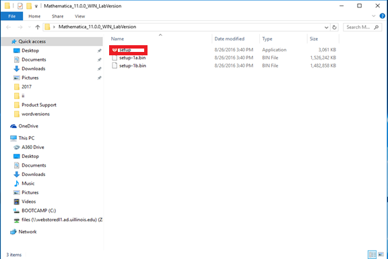Image resolution: width=388 pixels, height=259 pixels.
Task: Switch to large thumbnails view layout
Action: pos(381,254)
